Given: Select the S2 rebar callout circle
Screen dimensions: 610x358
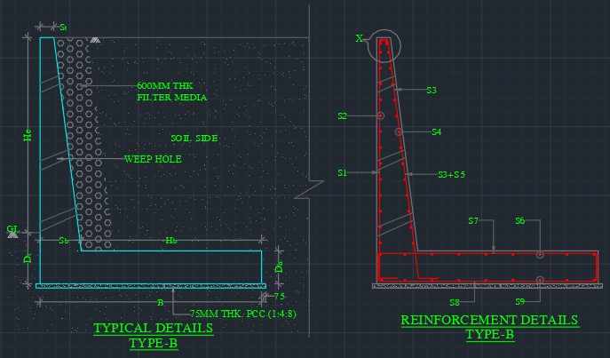Looking at the screenshot, I should (x=380, y=115).
